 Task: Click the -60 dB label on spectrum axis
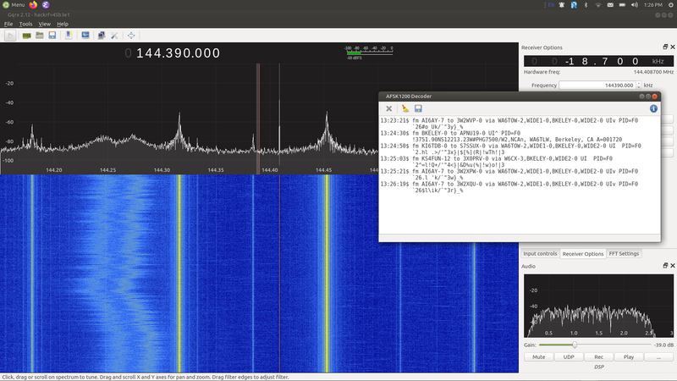coord(9,122)
